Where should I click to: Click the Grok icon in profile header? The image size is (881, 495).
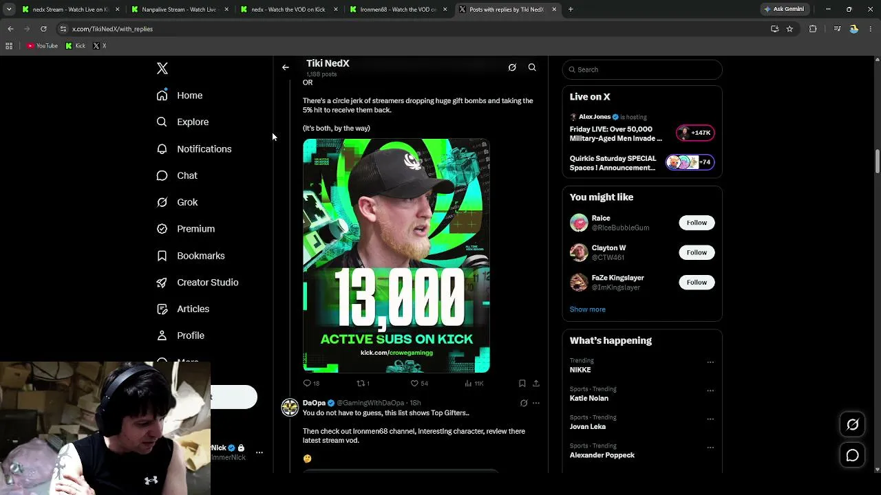(512, 67)
